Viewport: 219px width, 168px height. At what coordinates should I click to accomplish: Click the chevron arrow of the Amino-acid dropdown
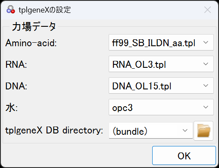(206, 42)
